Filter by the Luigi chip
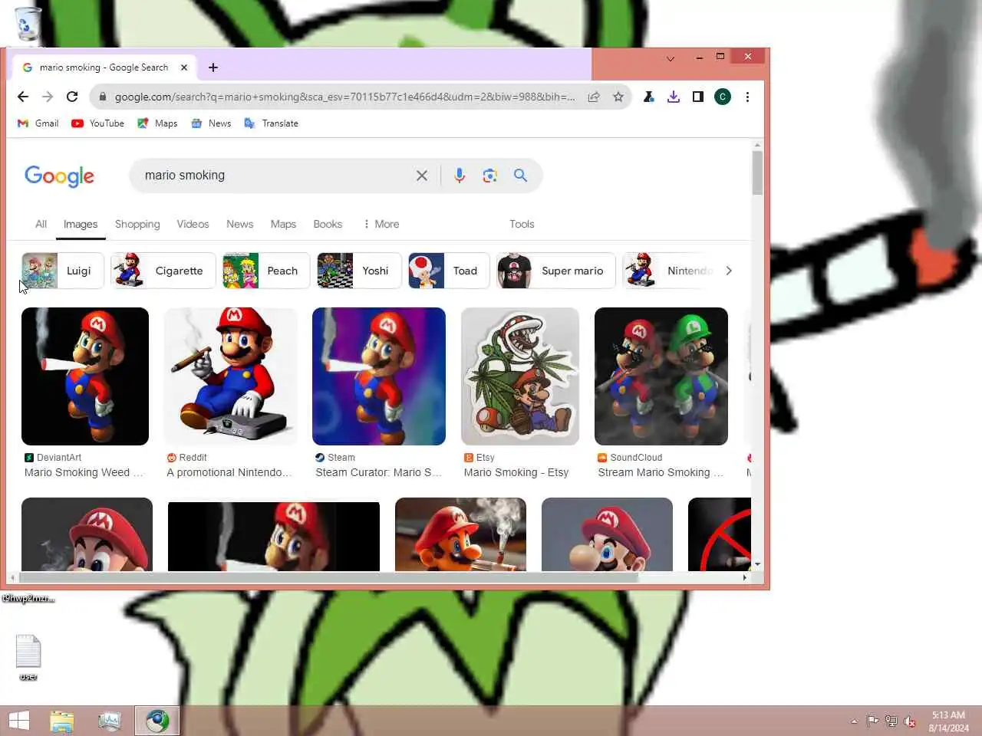Image resolution: width=982 pixels, height=736 pixels. (63, 271)
